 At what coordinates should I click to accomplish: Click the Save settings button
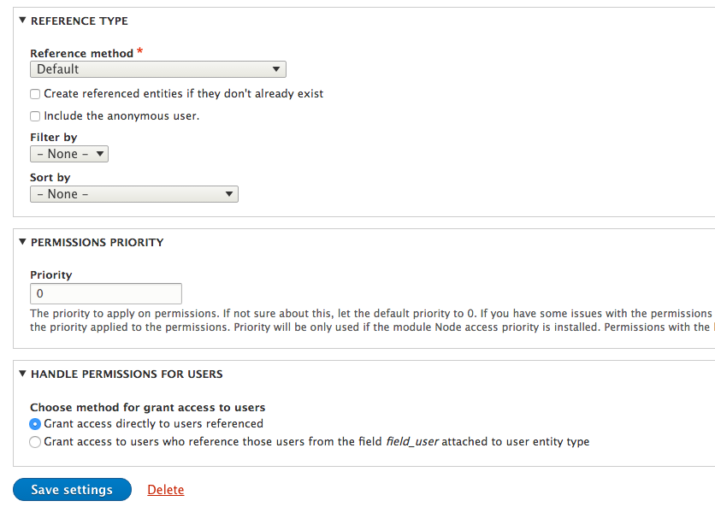72,490
